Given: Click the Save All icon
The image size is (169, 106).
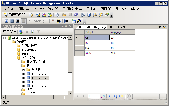Looking at the screenshot, I should pyautogui.click(x=76, y=15).
